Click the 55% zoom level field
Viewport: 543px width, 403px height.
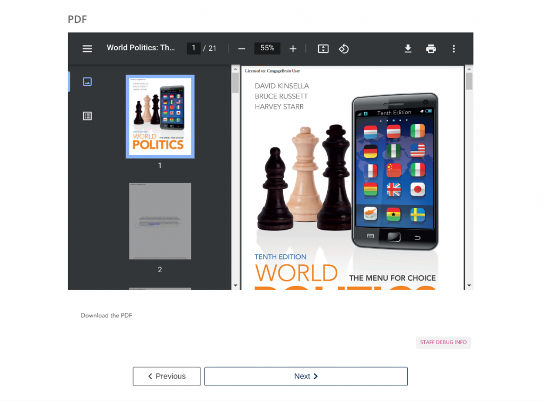coord(267,48)
